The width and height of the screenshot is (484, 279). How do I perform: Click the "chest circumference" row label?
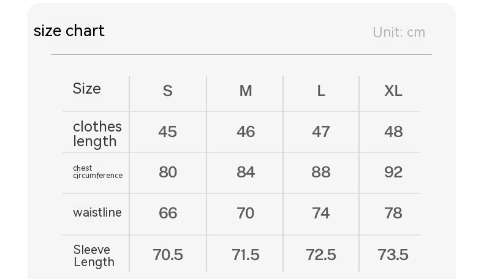pyautogui.click(x=97, y=172)
